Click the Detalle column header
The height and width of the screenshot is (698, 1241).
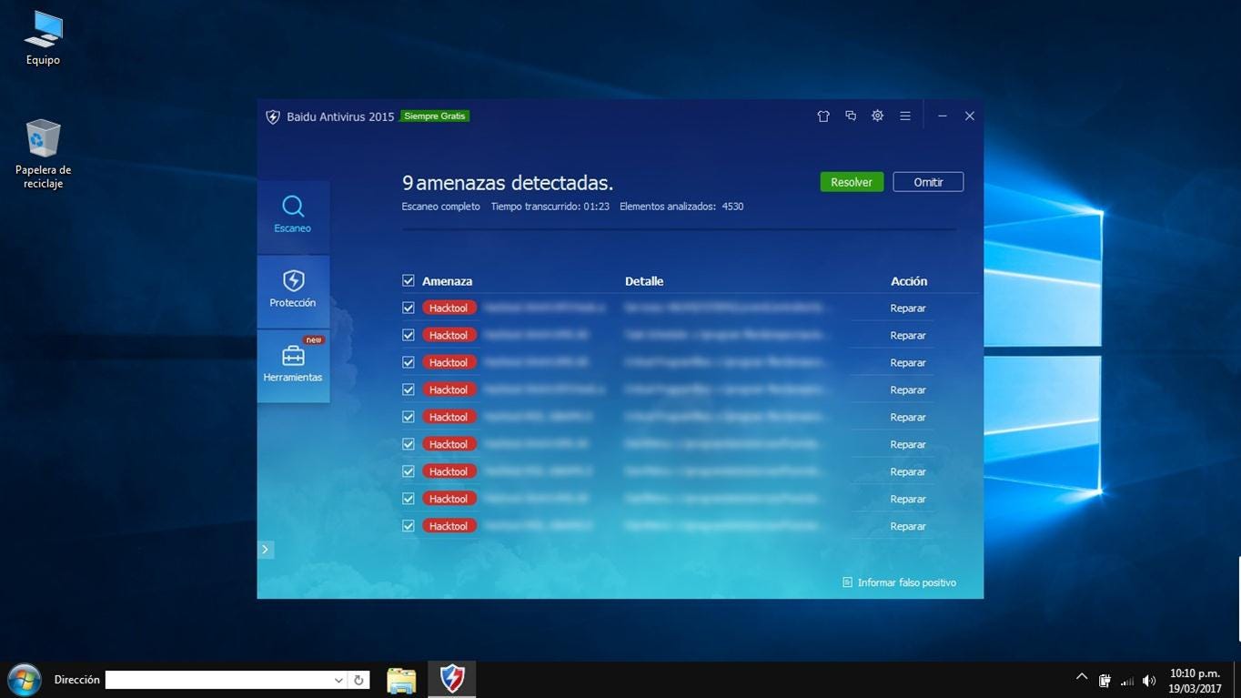(x=644, y=281)
